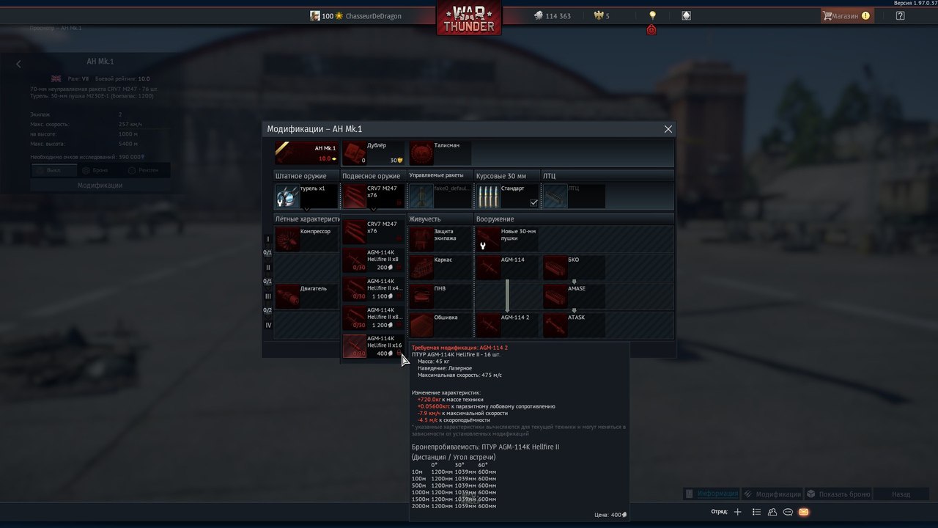The width and height of the screenshot is (938, 528).
Task: Select the Компрессор modification
Action: click(306, 239)
